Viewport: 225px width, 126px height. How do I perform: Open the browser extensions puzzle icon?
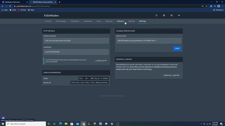pyautogui.click(x=211, y=6)
